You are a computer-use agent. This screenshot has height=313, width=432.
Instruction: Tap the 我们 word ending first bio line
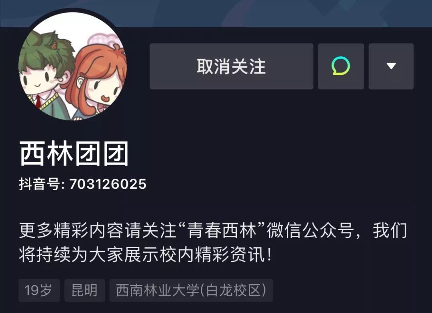[390, 230]
